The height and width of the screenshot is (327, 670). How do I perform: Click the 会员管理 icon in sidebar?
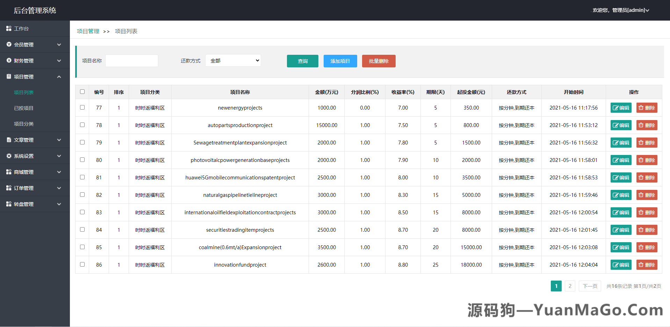[x=9, y=44]
